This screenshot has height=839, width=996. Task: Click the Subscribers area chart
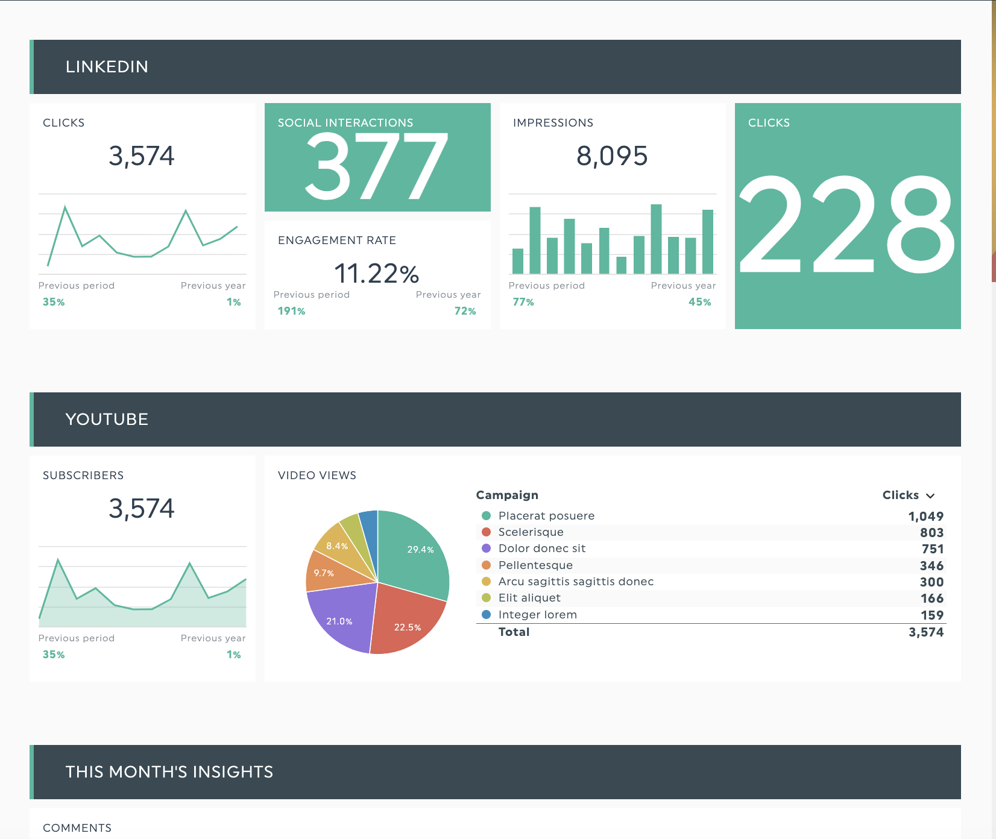click(x=142, y=587)
